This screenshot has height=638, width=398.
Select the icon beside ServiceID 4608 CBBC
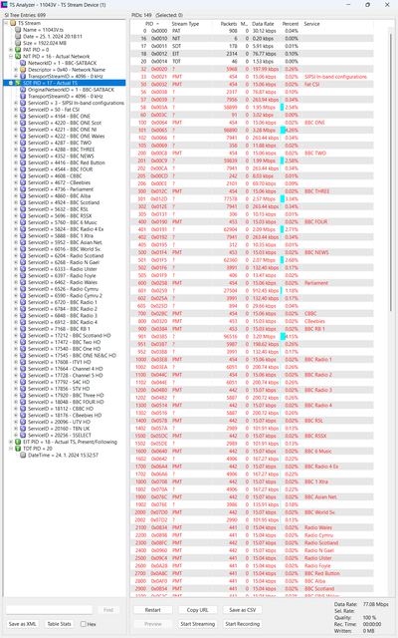pos(23,175)
